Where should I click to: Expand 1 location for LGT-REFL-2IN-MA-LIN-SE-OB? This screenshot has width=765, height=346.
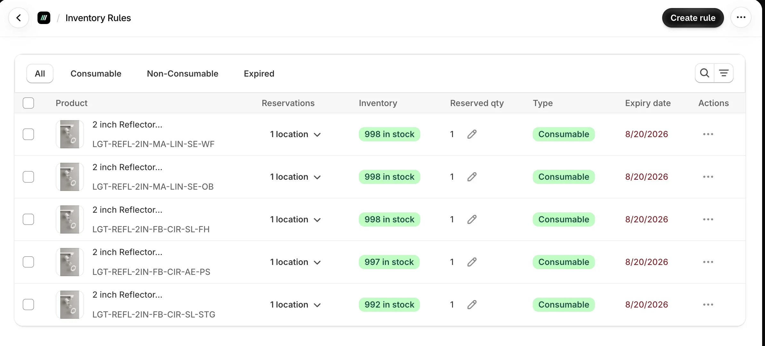(x=295, y=177)
